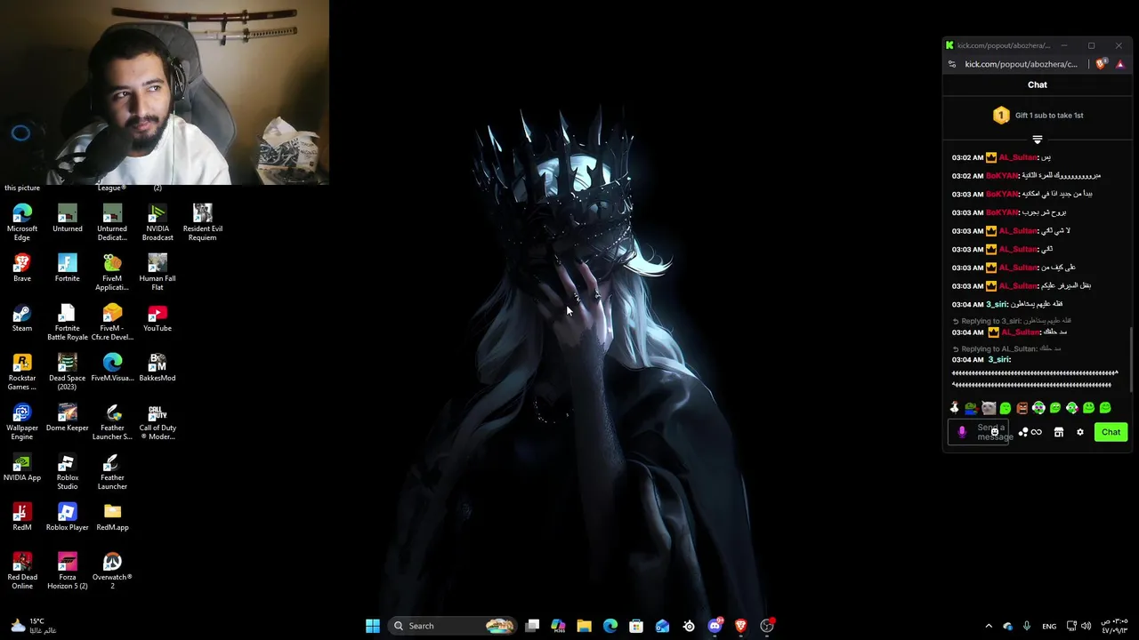This screenshot has height=640, width=1139.
Task: Select the Dead Space (2023) shortcut
Action: 68,372
